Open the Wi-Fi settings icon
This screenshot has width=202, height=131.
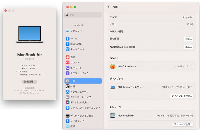tap(67, 39)
